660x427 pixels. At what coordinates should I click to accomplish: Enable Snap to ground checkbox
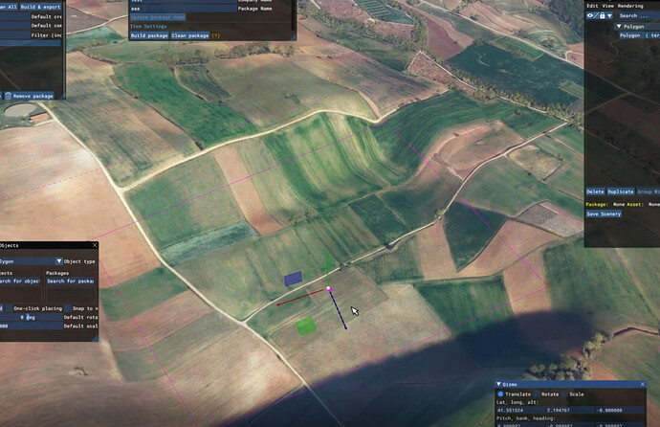[x=68, y=308]
